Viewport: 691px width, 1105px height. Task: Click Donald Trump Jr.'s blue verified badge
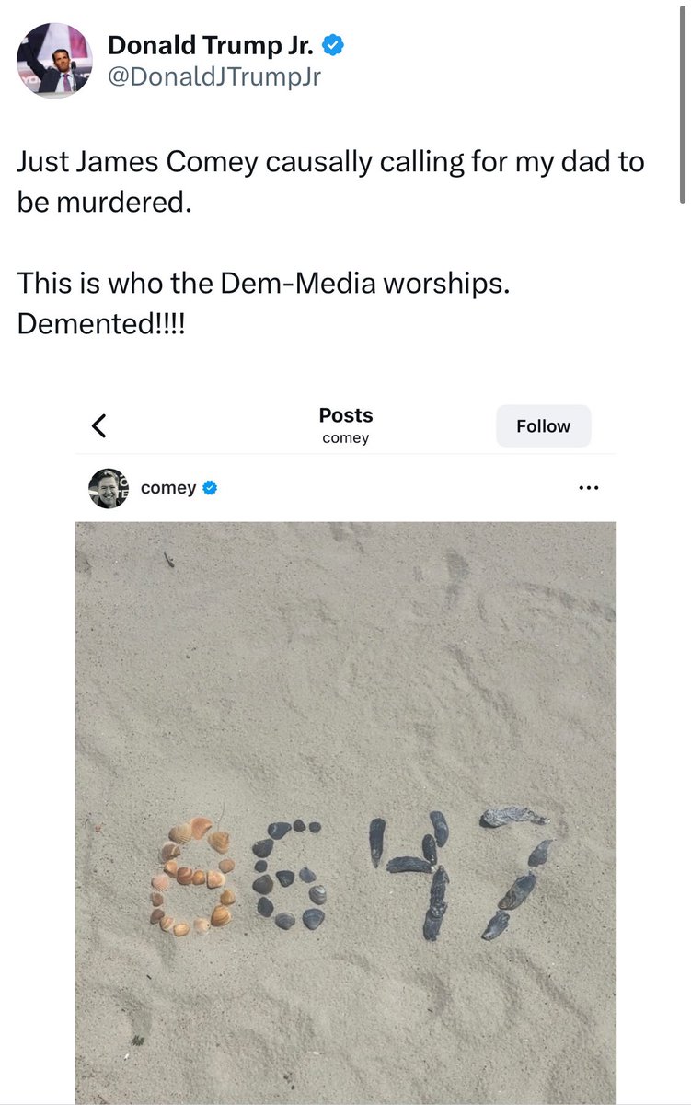coord(331,45)
